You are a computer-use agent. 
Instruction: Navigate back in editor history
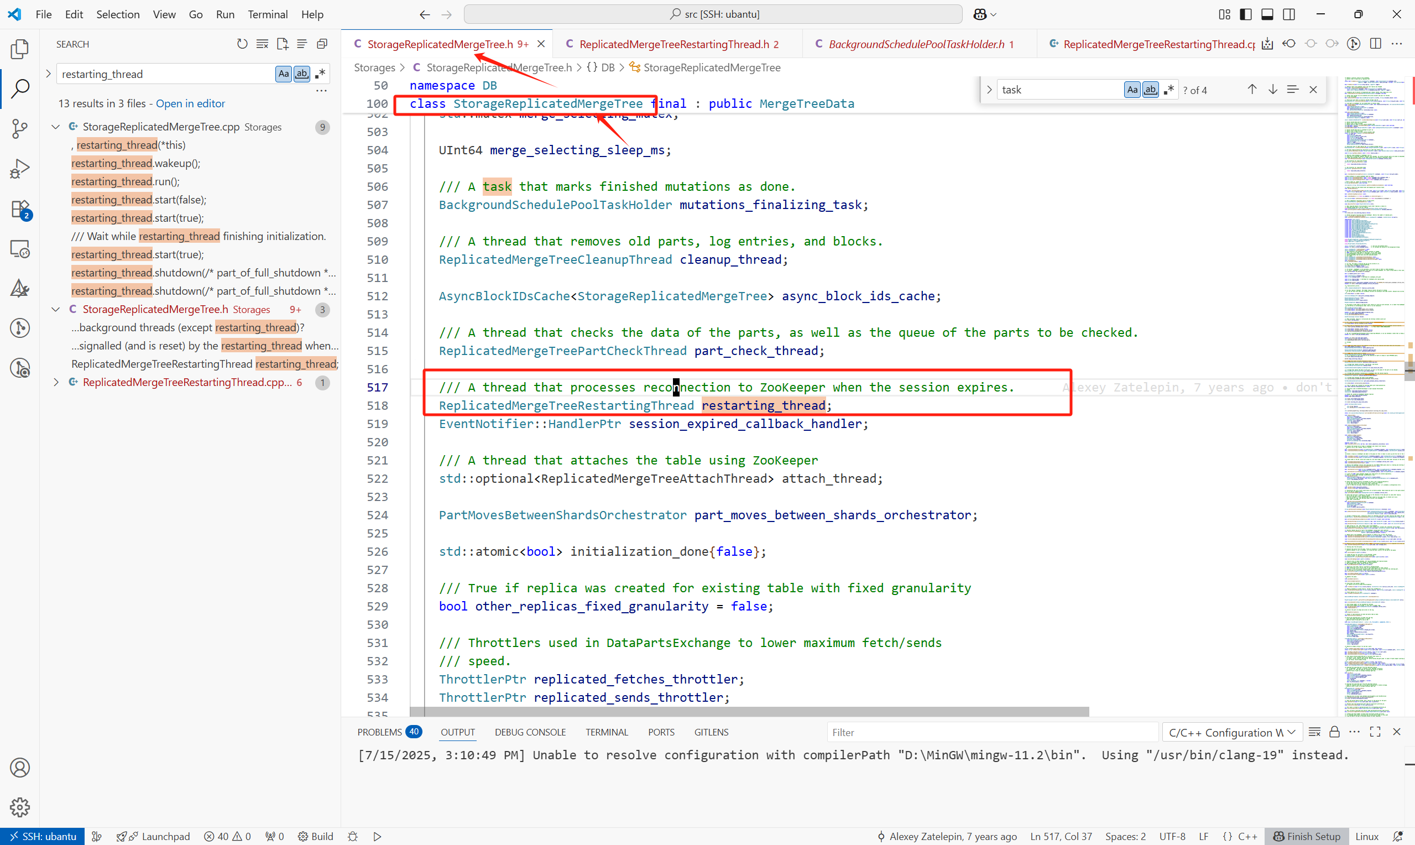[425, 14]
